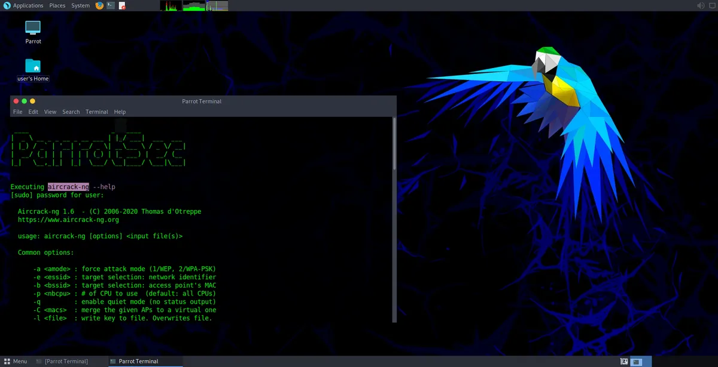The image size is (718, 367).
Task: Click the CPU usage graph in panel
Action: click(x=171, y=5)
